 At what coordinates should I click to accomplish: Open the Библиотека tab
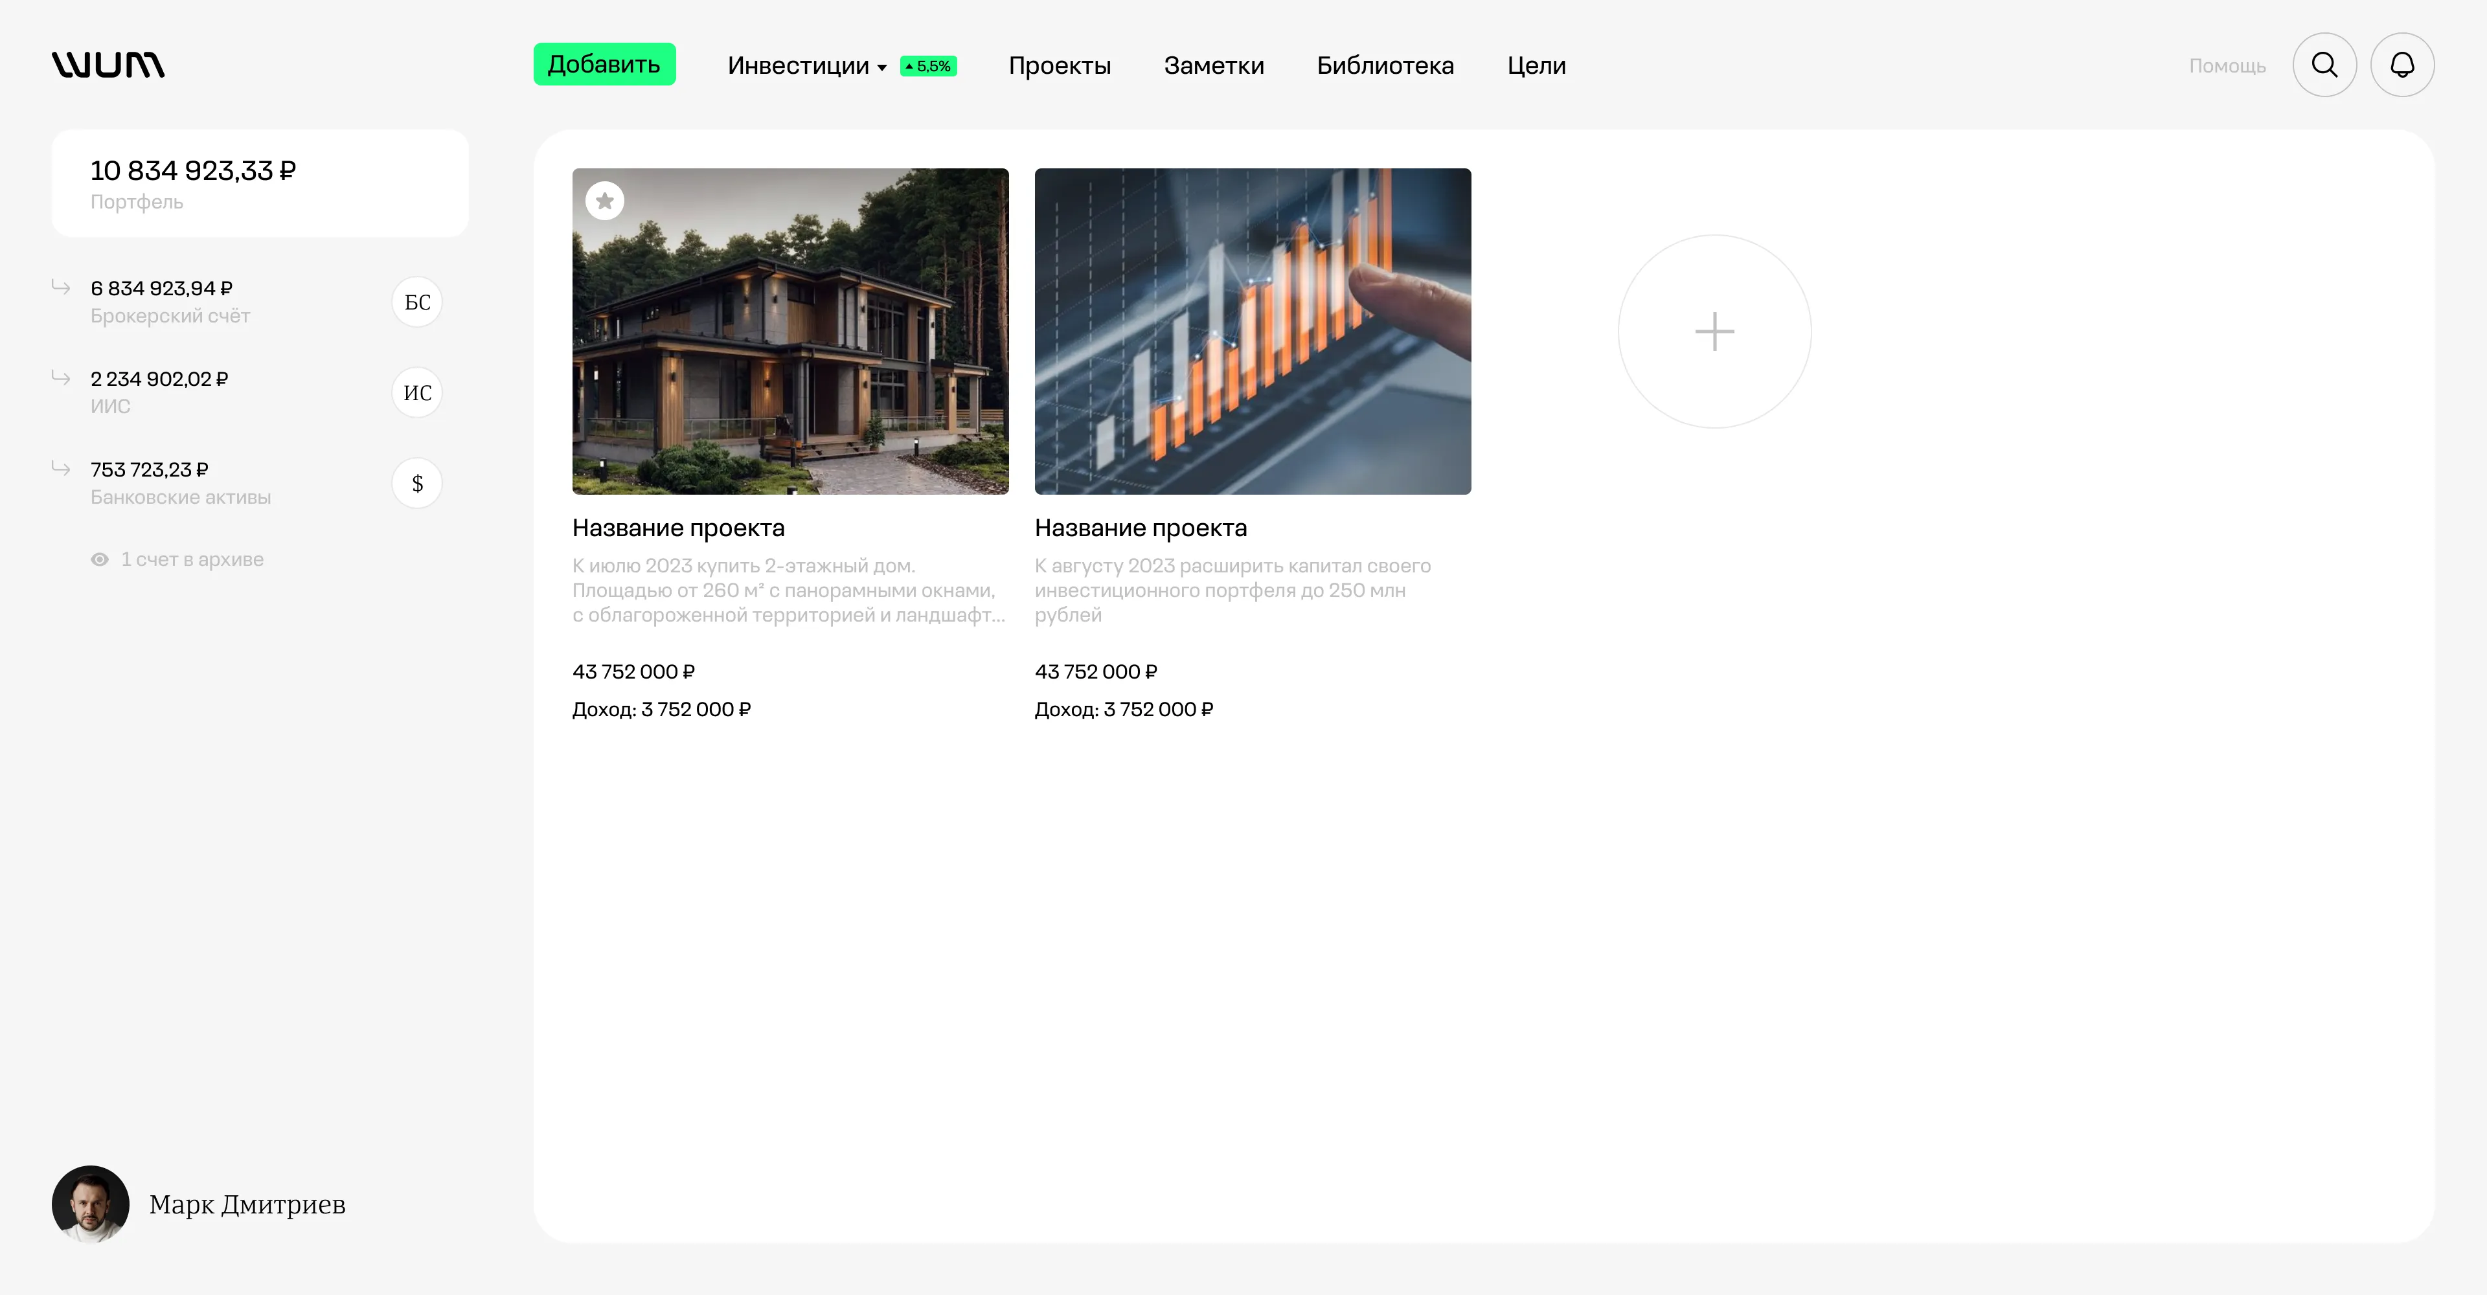point(1385,65)
